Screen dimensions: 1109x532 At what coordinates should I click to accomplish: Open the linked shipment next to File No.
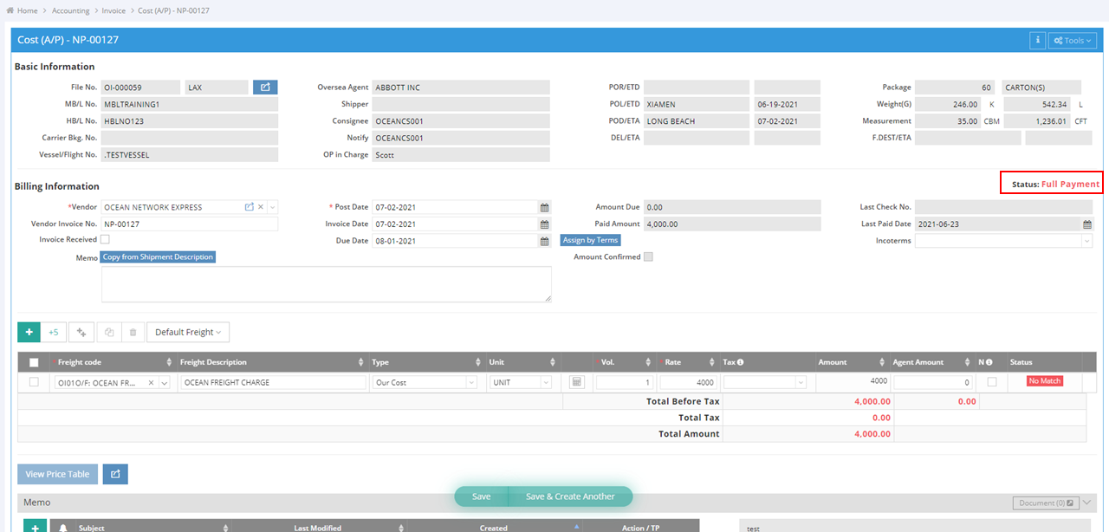tap(265, 88)
